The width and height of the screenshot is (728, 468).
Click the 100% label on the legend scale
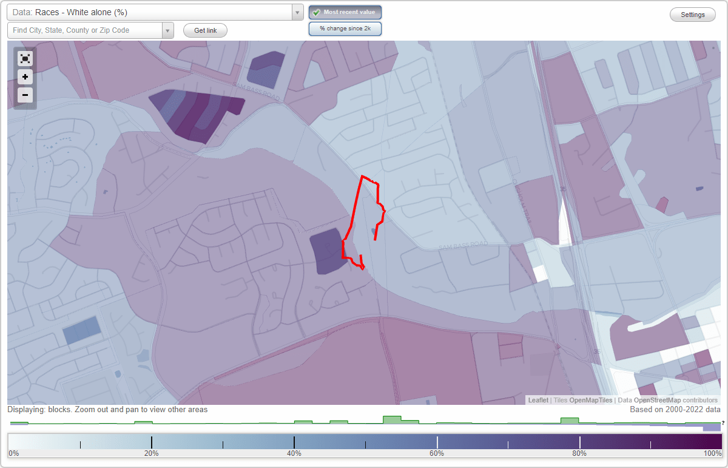[712, 453]
